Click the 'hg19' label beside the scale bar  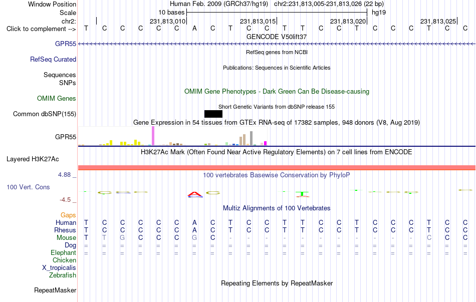[379, 13]
